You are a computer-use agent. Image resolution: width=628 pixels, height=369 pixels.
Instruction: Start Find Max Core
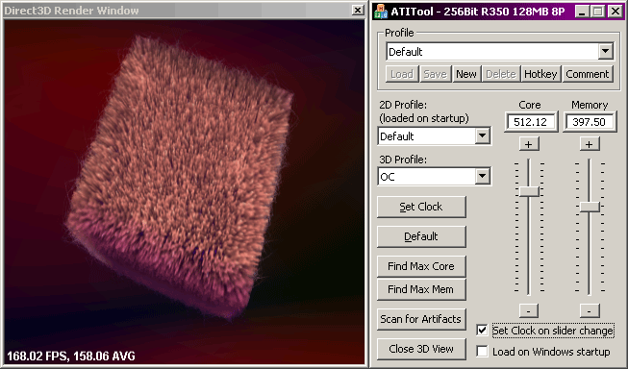point(421,266)
